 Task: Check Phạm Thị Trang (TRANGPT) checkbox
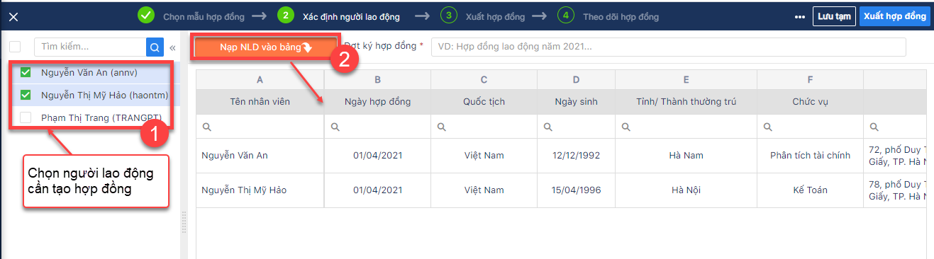pos(26,117)
